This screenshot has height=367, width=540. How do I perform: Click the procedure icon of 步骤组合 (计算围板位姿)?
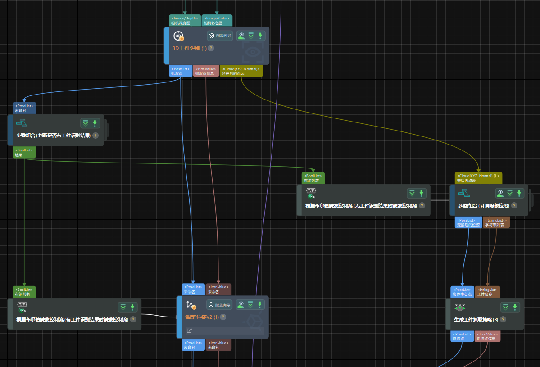tap(464, 193)
